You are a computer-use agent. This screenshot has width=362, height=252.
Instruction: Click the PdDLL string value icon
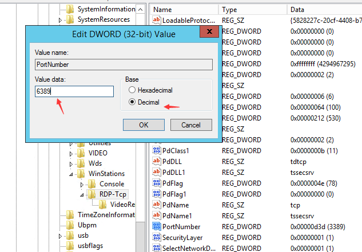[x=157, y=162]
